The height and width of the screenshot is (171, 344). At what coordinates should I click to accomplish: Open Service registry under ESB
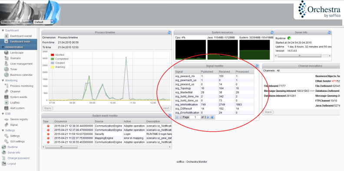(x=19, y=119)
